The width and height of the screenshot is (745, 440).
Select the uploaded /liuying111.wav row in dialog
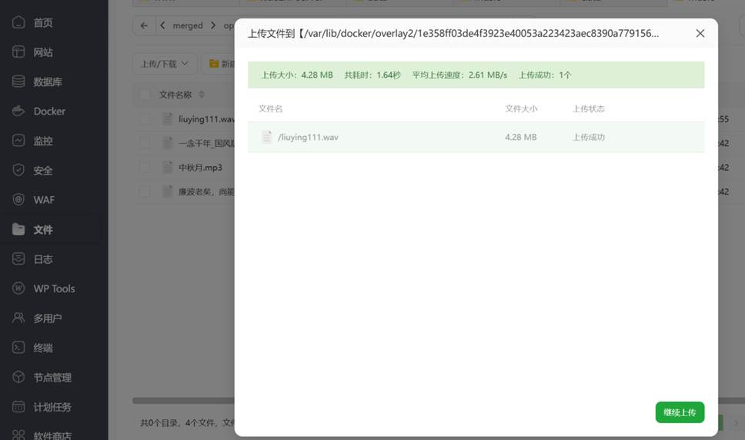click(x=476, y=137)
